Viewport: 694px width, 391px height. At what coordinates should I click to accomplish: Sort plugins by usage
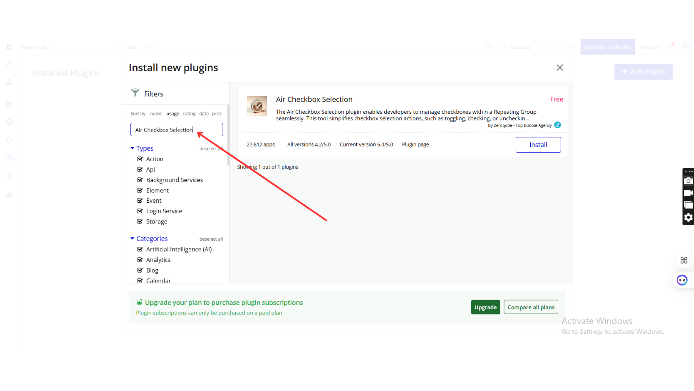click(173, 113)
